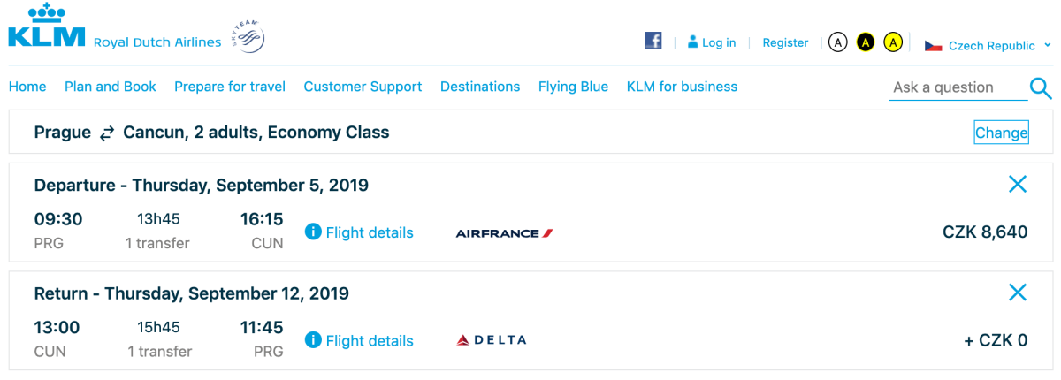
Task: Open the Customer Support menu
Action: tap(363, 87)
